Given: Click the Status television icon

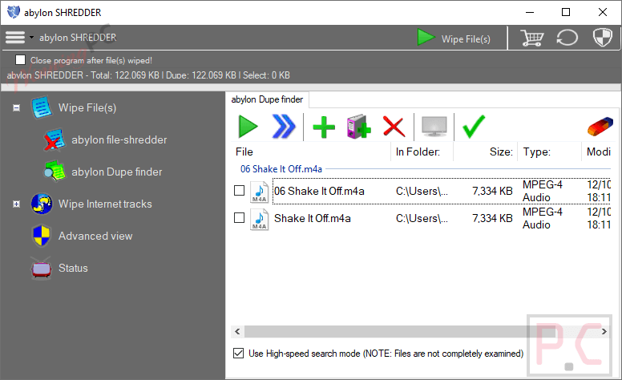Looking at the screenshot, I should click(x=41, y=268).
